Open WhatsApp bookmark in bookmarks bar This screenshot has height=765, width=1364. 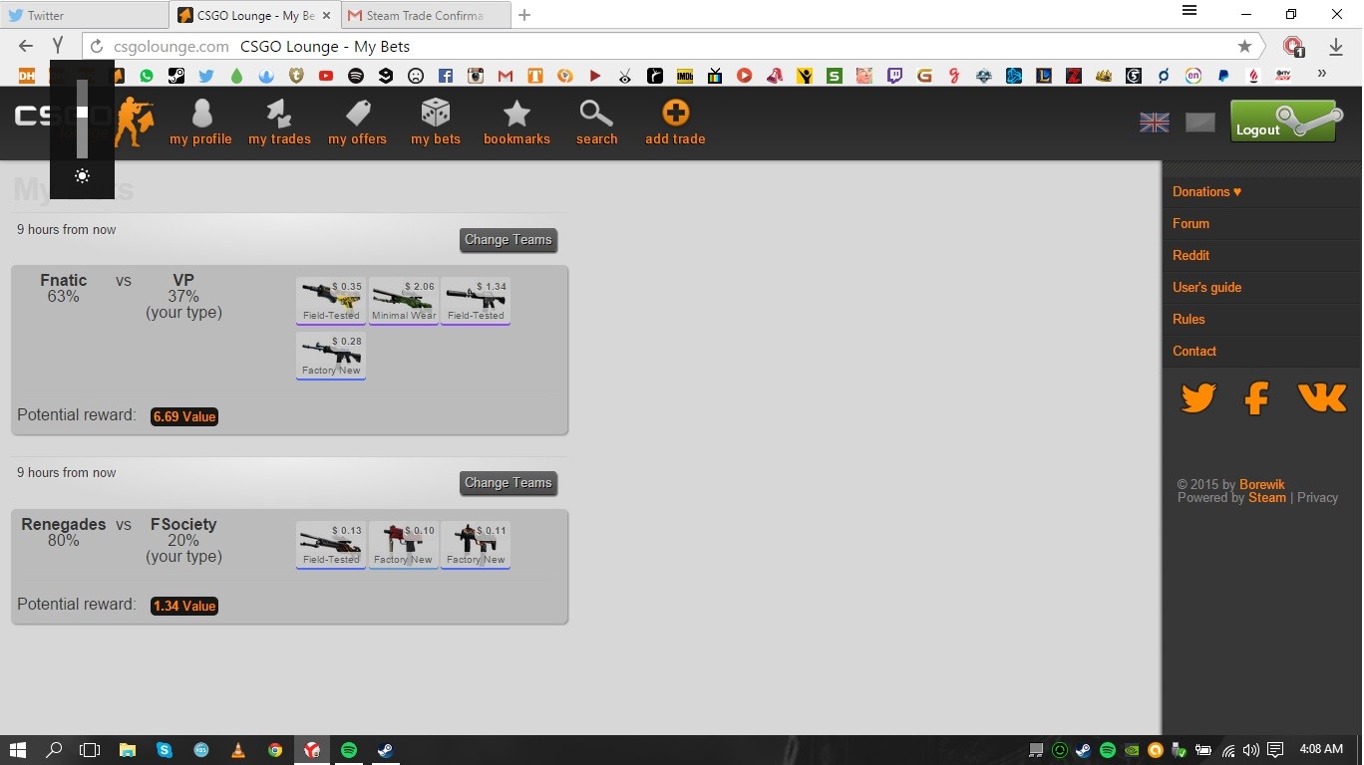click(x=147, y=75)
